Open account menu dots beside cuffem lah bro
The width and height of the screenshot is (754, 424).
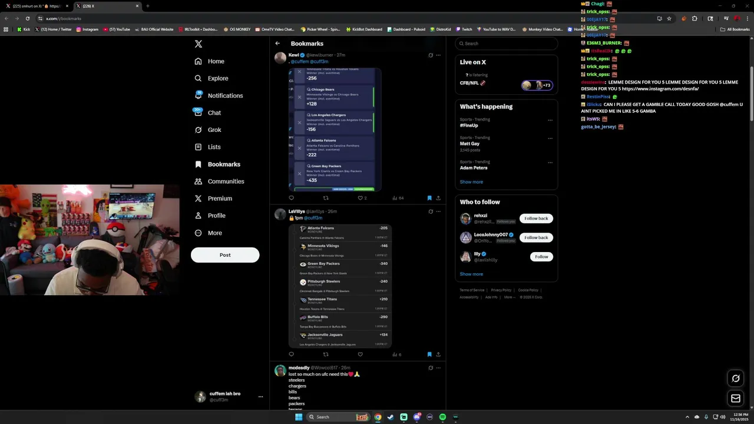260,397
